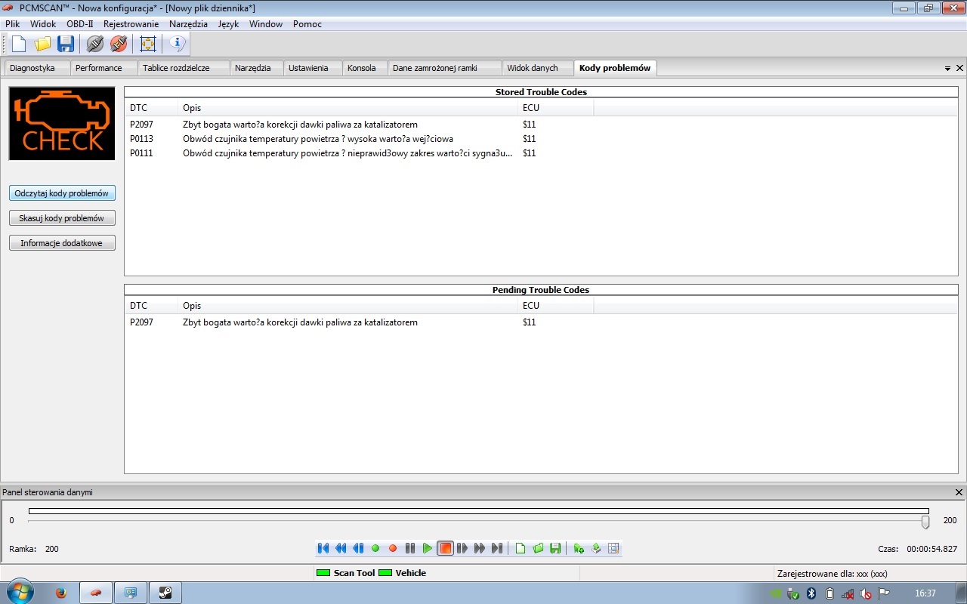Click the grey connect-to-vehicle plug icon
Viewport: 967px width, 604px height.
[x=94, y=44]
